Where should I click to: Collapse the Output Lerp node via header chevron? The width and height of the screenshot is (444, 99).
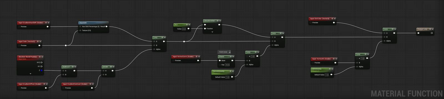click(432, 29)
